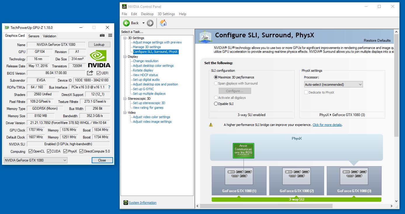
Task: Switch to the Validation tab in GPU-Z
Action: (49, 36)
